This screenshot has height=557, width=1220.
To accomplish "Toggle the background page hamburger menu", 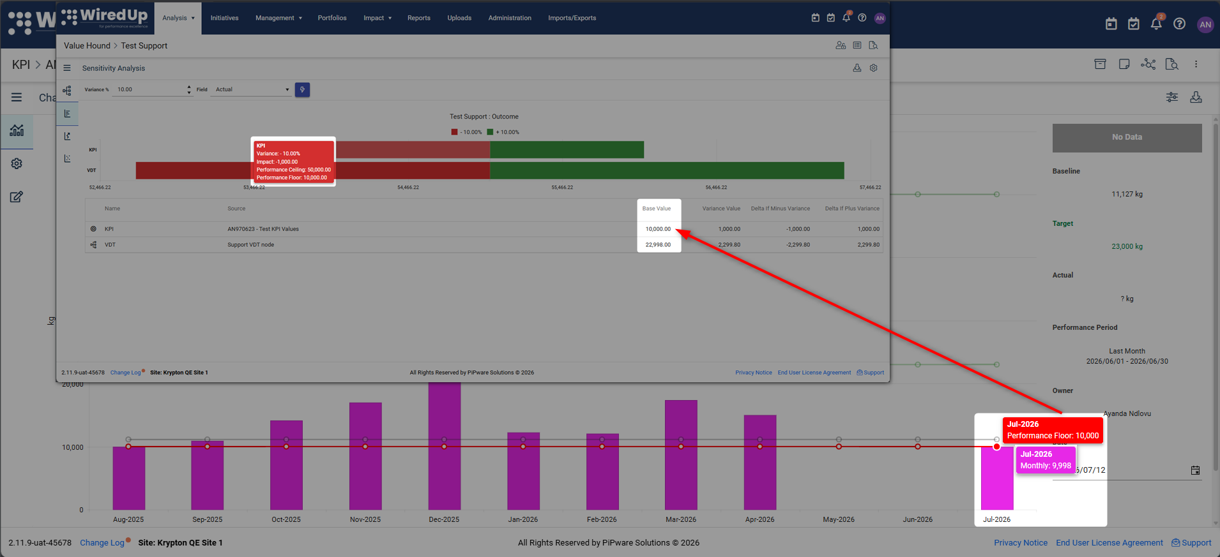I will click(17, 97).
